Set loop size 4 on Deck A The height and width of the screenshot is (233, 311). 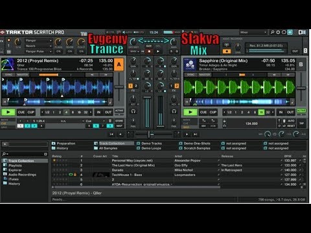[x=66, y=112]
